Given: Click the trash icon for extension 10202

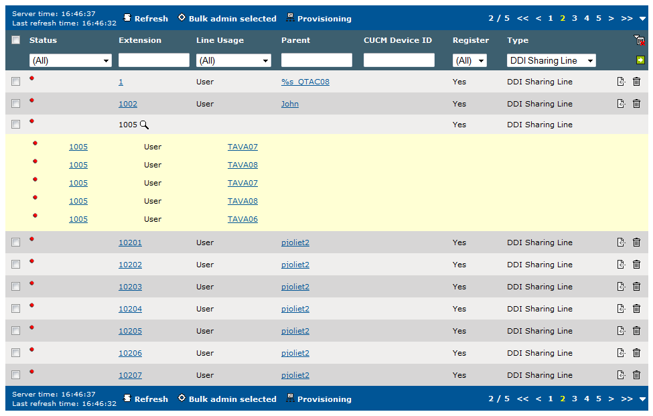Looking at the screenshot, I should point(636,265).
